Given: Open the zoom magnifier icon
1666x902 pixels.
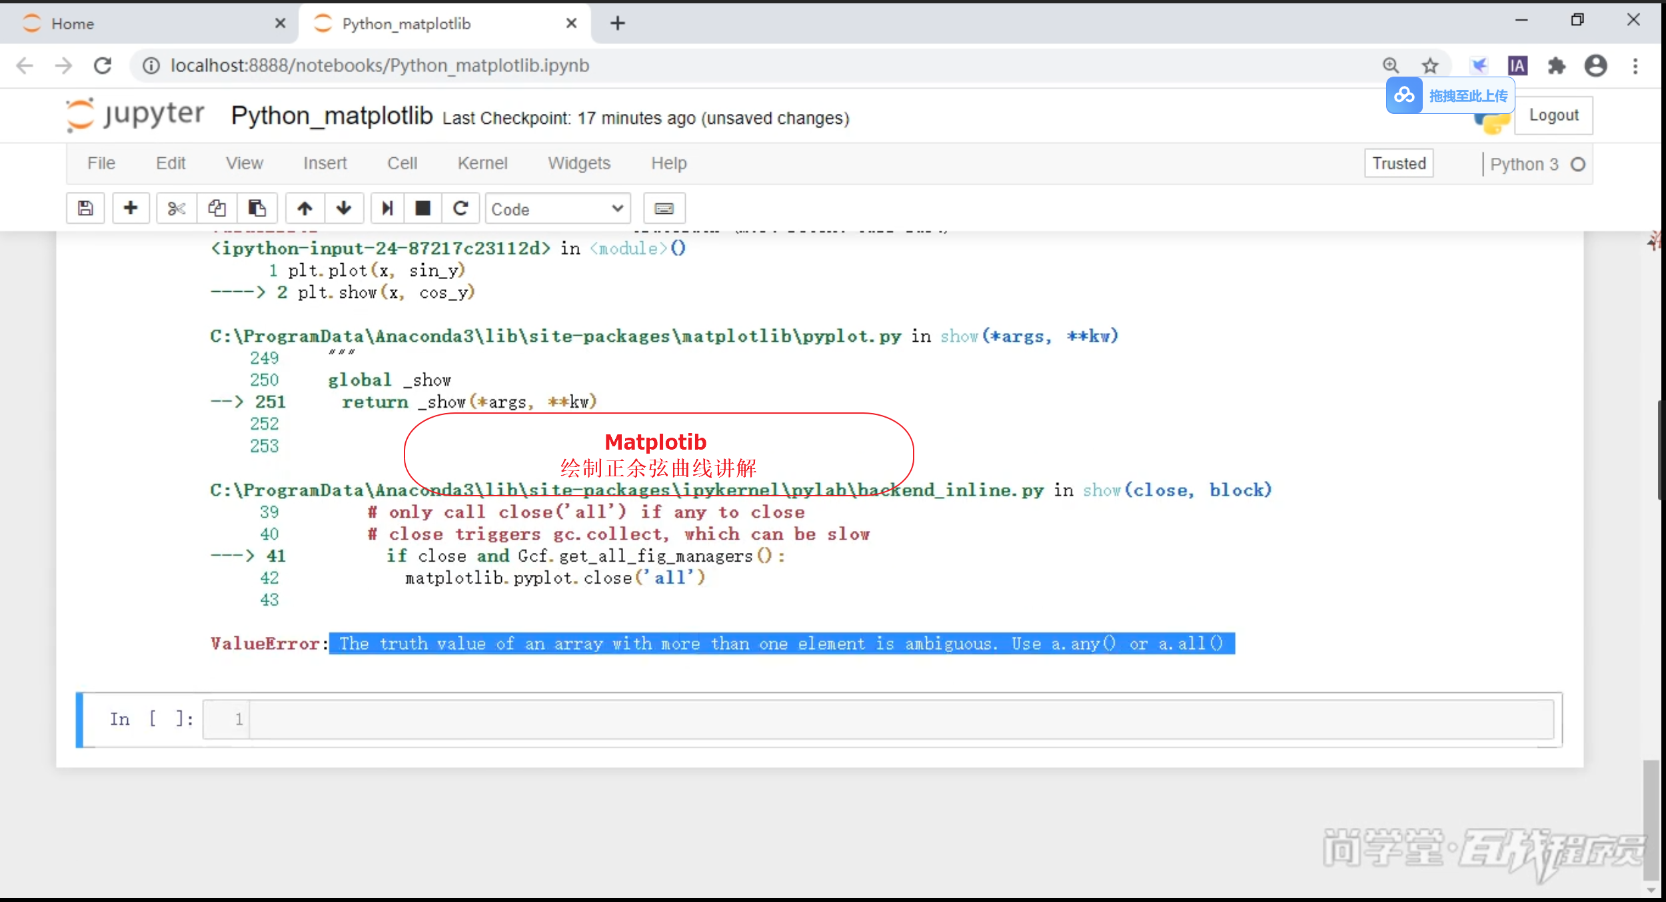Looking at the screenshot, I should tap(1390, 65).
